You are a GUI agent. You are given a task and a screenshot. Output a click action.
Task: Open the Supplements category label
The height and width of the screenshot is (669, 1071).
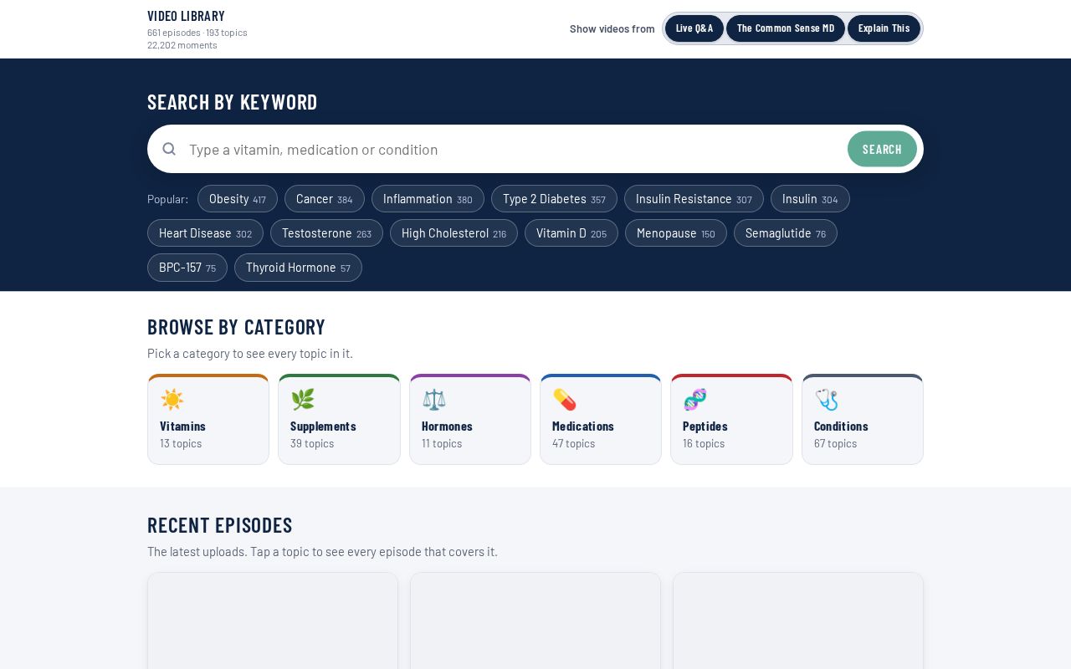323,426
